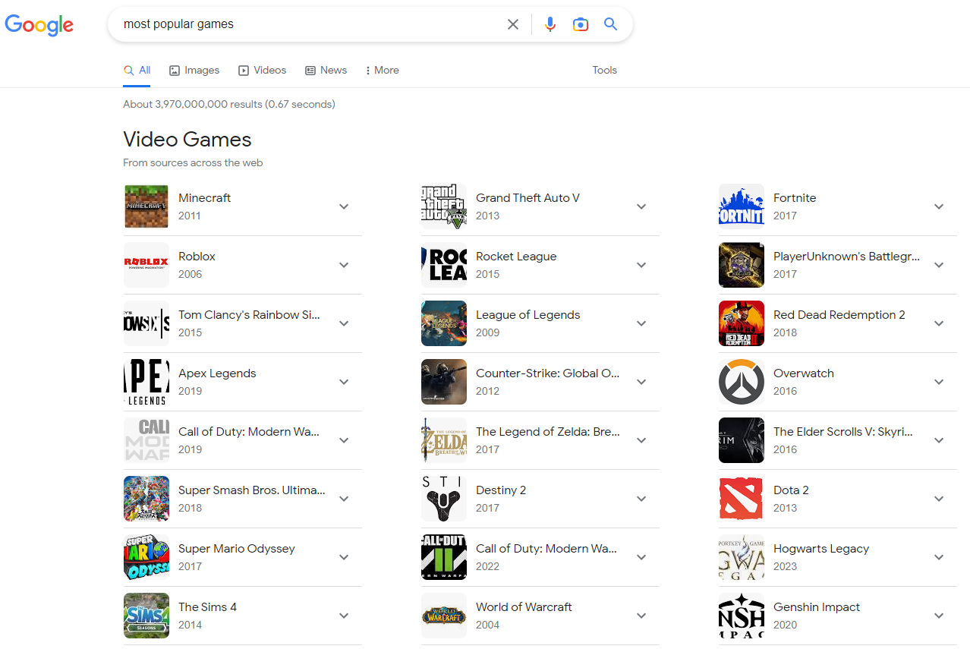Click the Dota 2 red logo thumbnail

click(742, 499)
